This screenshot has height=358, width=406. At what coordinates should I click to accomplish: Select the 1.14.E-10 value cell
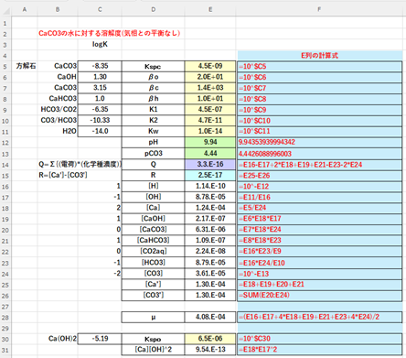point(210,186)
